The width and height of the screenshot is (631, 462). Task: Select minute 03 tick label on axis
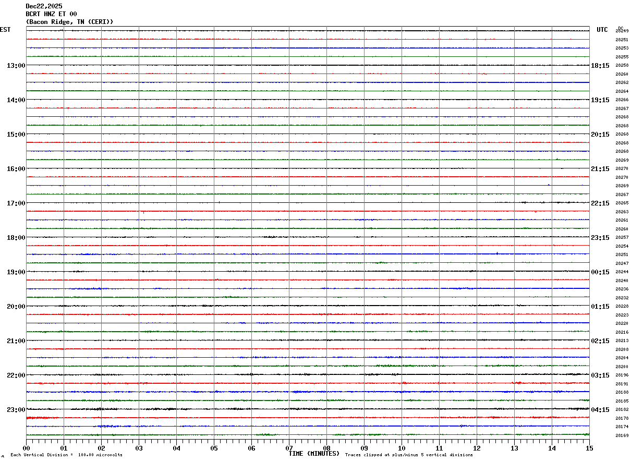(139, 448)
